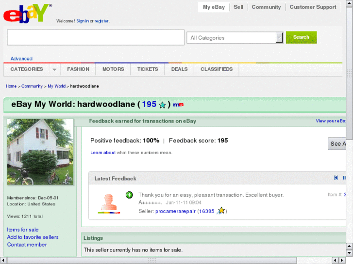Image resolution: width=353 pixels, height=264 pixels.
Task: Click the eBay logo
Action: pyautogui.click(x=27, y=13)
